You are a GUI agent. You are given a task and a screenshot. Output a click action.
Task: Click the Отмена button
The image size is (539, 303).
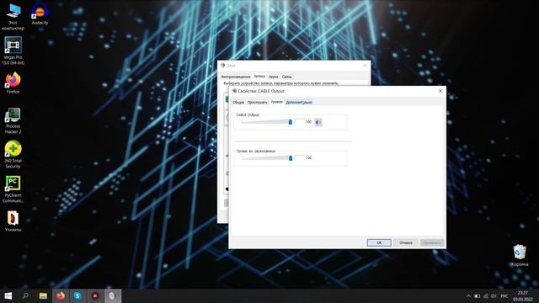click(x=406, y=242)
